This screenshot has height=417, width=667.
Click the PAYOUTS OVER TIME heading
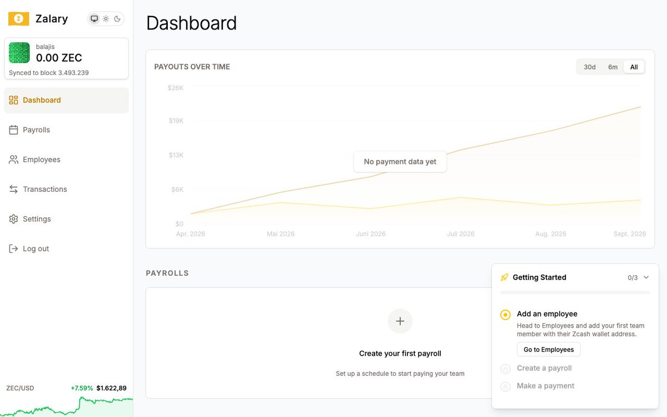[192, 67]
